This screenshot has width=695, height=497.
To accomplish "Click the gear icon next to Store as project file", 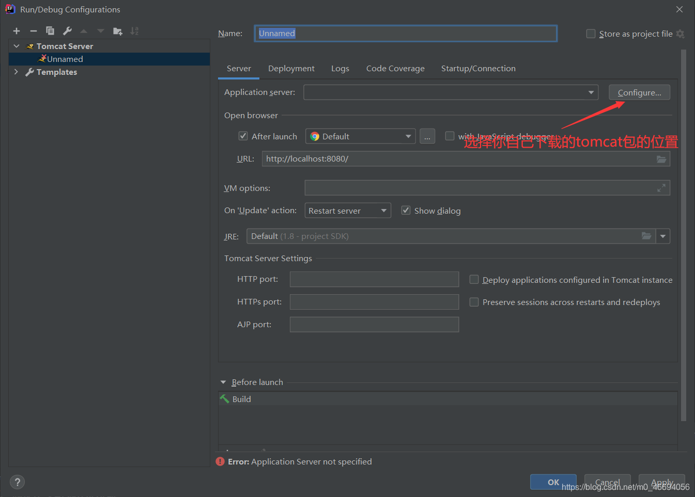I will (x=681, y=34).
